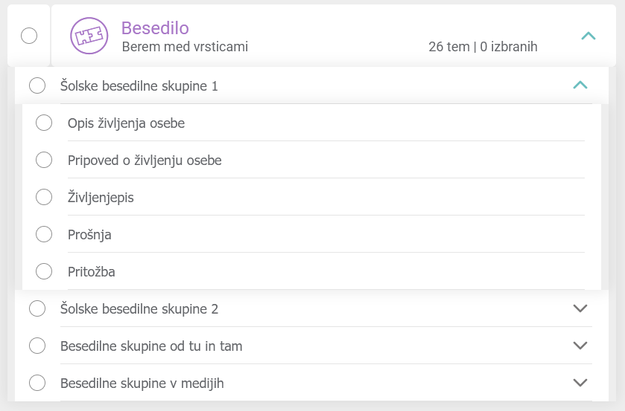Select radio for Pripoved o življenju osebe
Viewport: 625px width, 411px height.
(44, 160)
